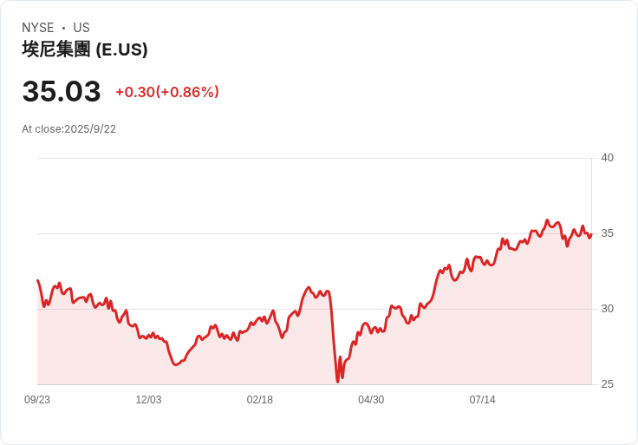The height and width of the screenshot is (445, 638).
Task: Click the NYSE exchange label
Action: pos(38,28)
